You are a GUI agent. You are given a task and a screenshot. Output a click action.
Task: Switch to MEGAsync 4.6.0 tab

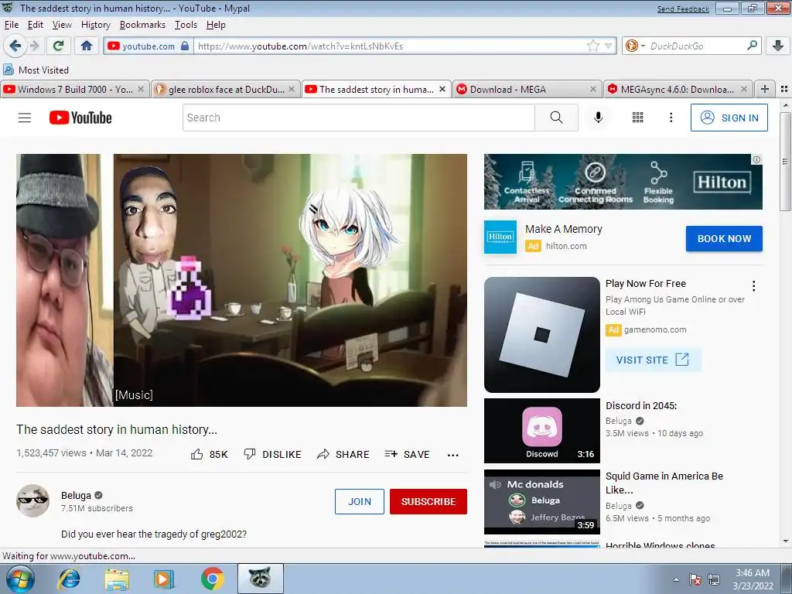678,90
